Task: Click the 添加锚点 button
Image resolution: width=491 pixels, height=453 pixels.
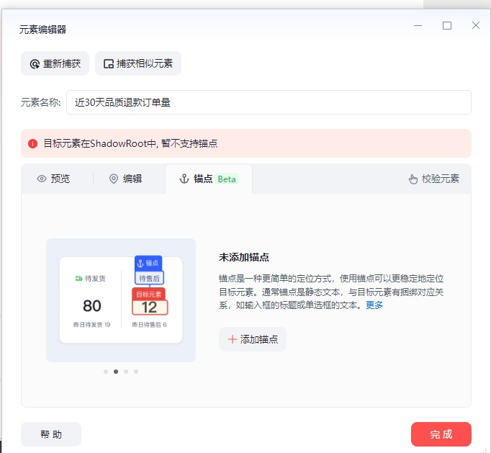Action: pyautogui.click(x=253, y=339)
